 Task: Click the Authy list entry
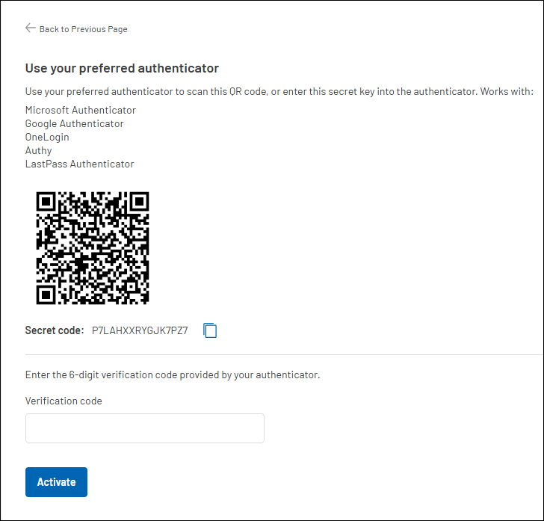39,150
